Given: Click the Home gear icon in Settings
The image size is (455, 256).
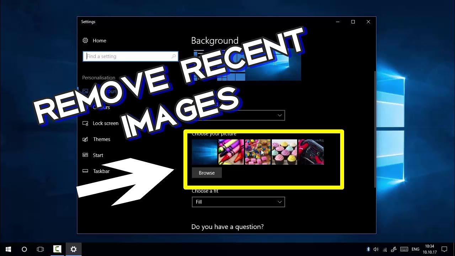Looking at the screenshot, I should point(85,41).
